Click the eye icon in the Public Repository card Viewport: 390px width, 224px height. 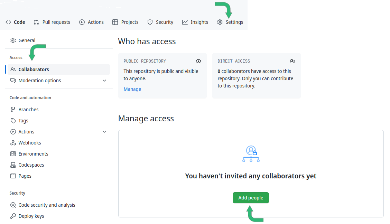198,61
